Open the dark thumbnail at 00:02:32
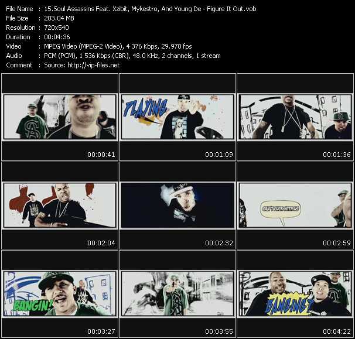355x339 pixels. [177, 206]
